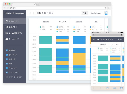Open the mobile hamburger menu icon
Image resolution: width=127 pixels, height=94 pixels.
(x=94, y=40)
